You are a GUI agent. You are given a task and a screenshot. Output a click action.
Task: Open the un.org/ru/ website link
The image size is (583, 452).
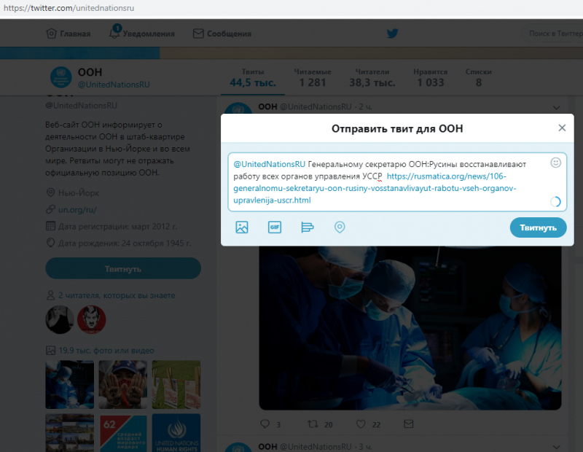[77, 210]
